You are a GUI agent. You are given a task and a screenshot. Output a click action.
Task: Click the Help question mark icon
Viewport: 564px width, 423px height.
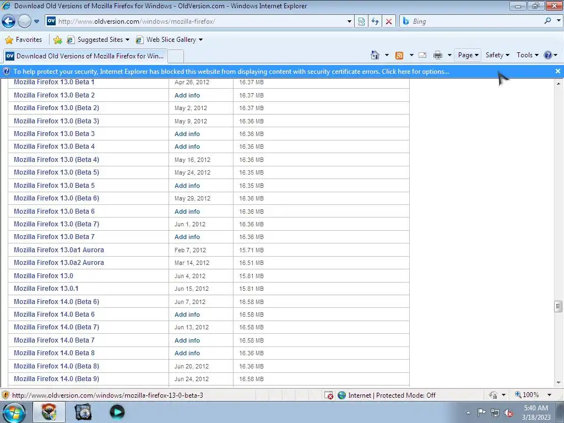(x=548, y=55)
